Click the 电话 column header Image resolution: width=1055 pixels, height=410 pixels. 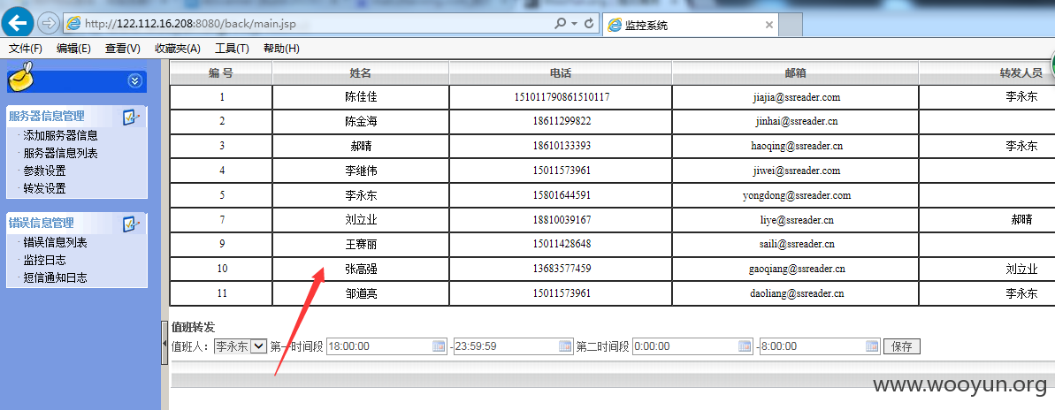[x=561, y=73]
